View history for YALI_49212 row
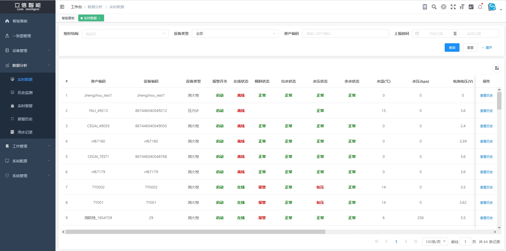 tap(486, 111)
